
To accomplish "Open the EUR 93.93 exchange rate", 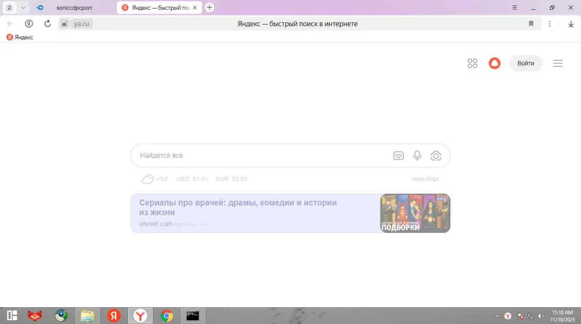I will (x=231, y=179).
